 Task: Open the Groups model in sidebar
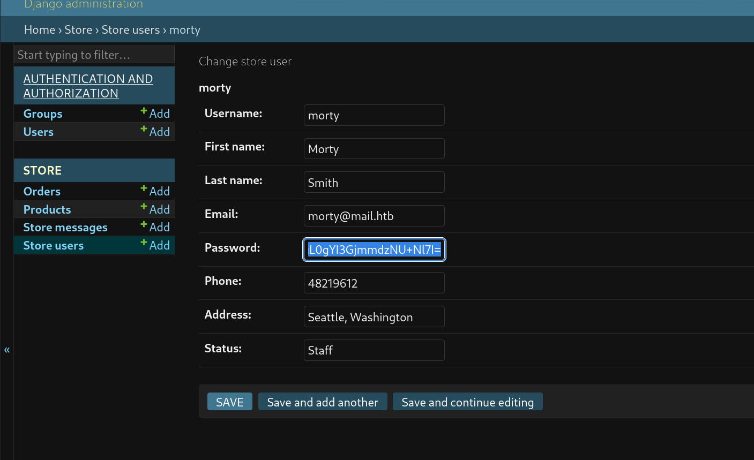pos(43,114)
